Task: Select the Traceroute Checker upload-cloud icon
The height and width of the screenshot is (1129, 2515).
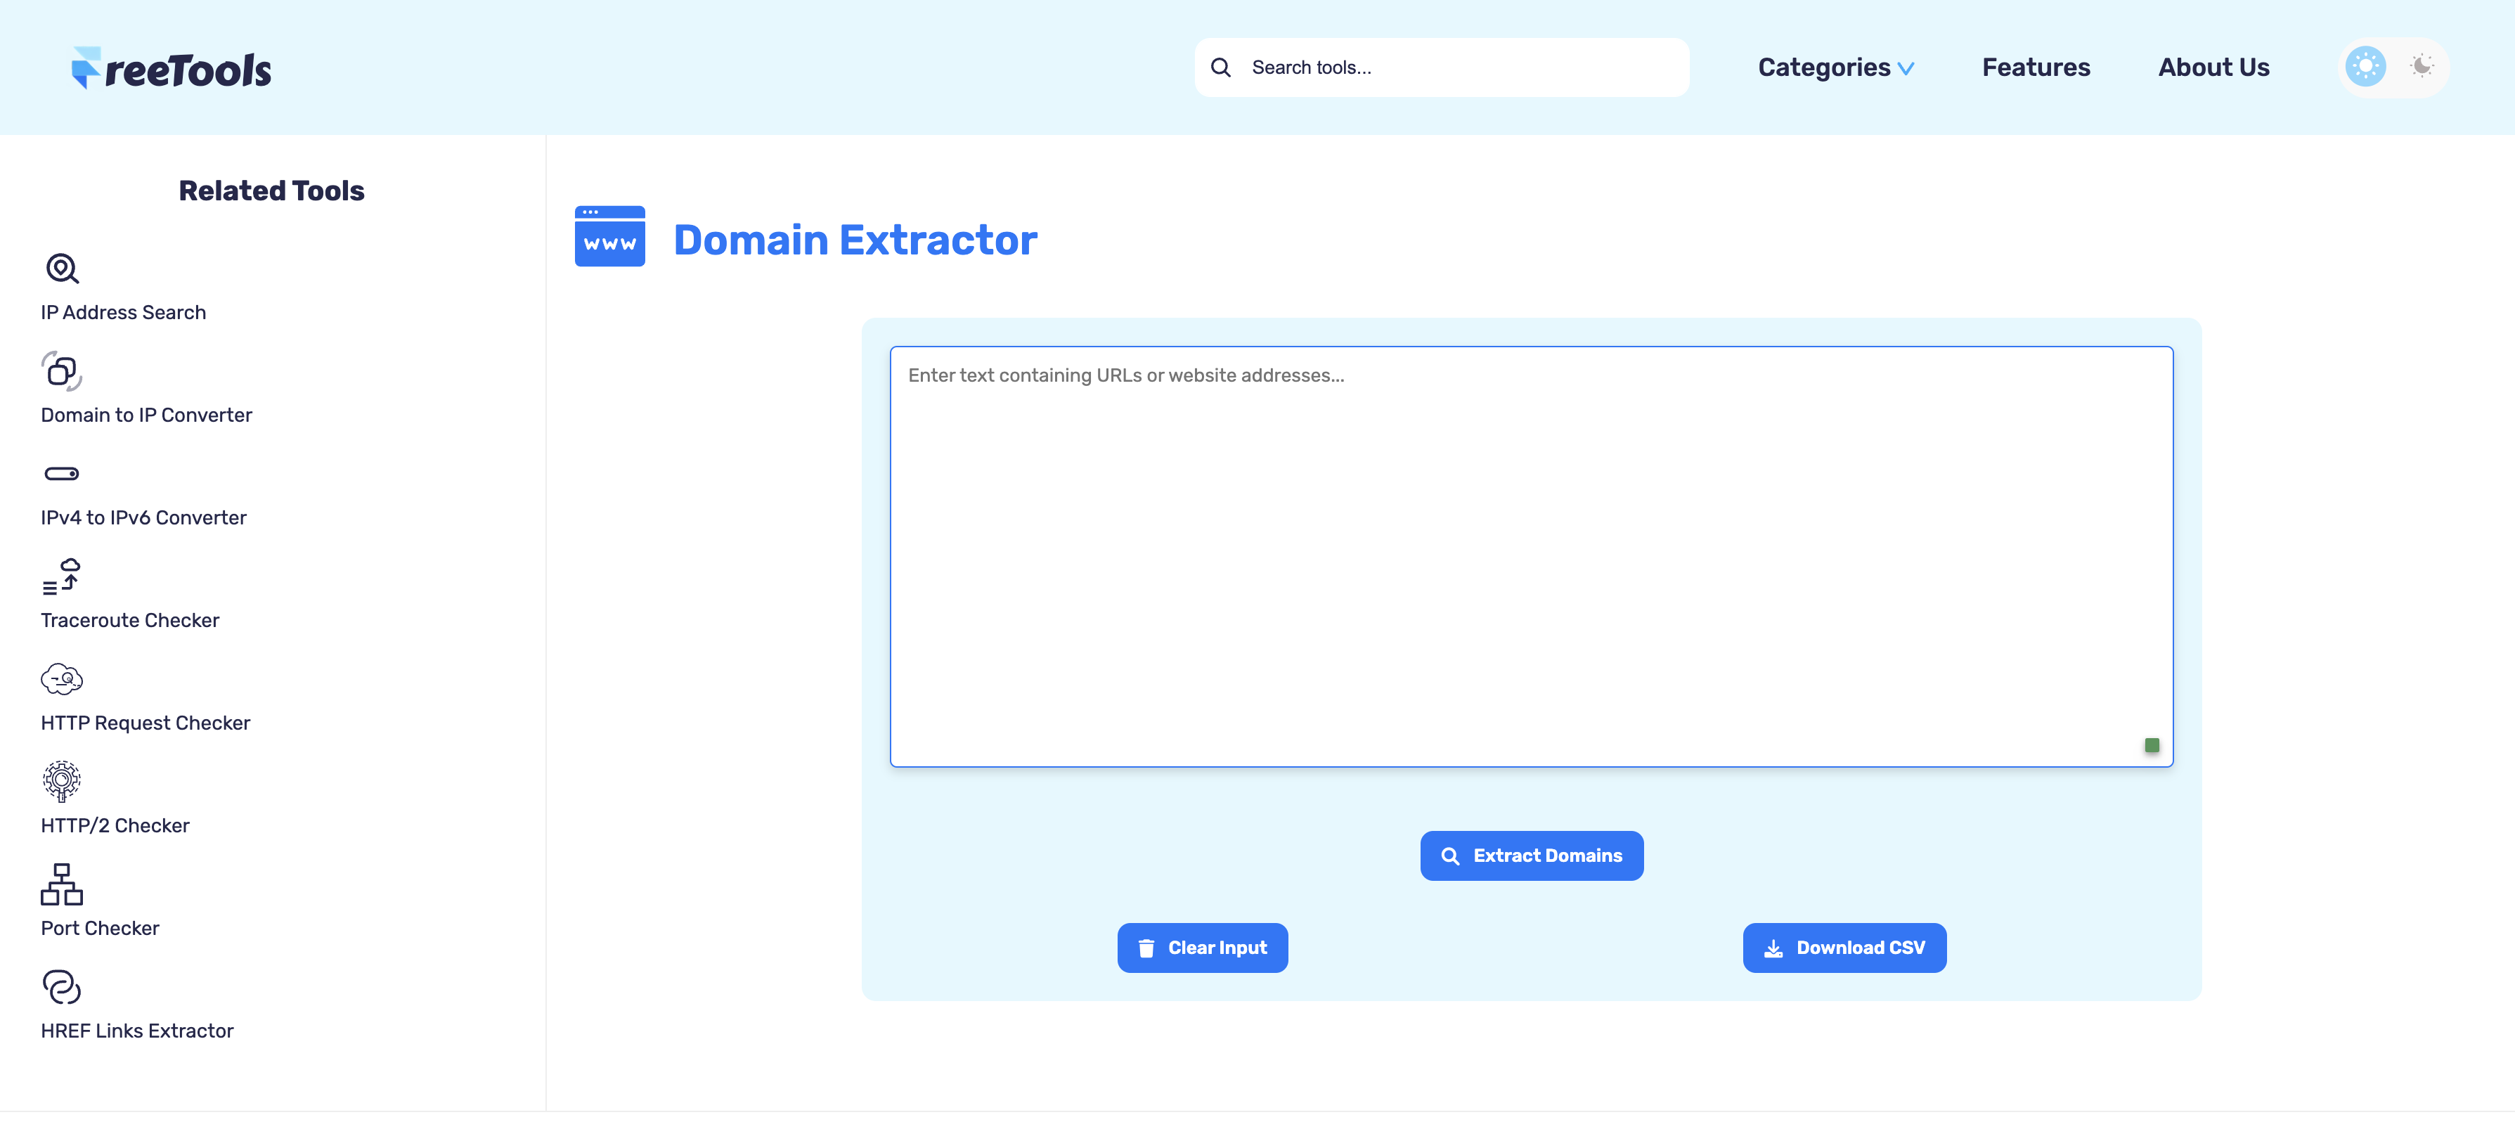Action: pyautogui.click(x=62, y=577)
